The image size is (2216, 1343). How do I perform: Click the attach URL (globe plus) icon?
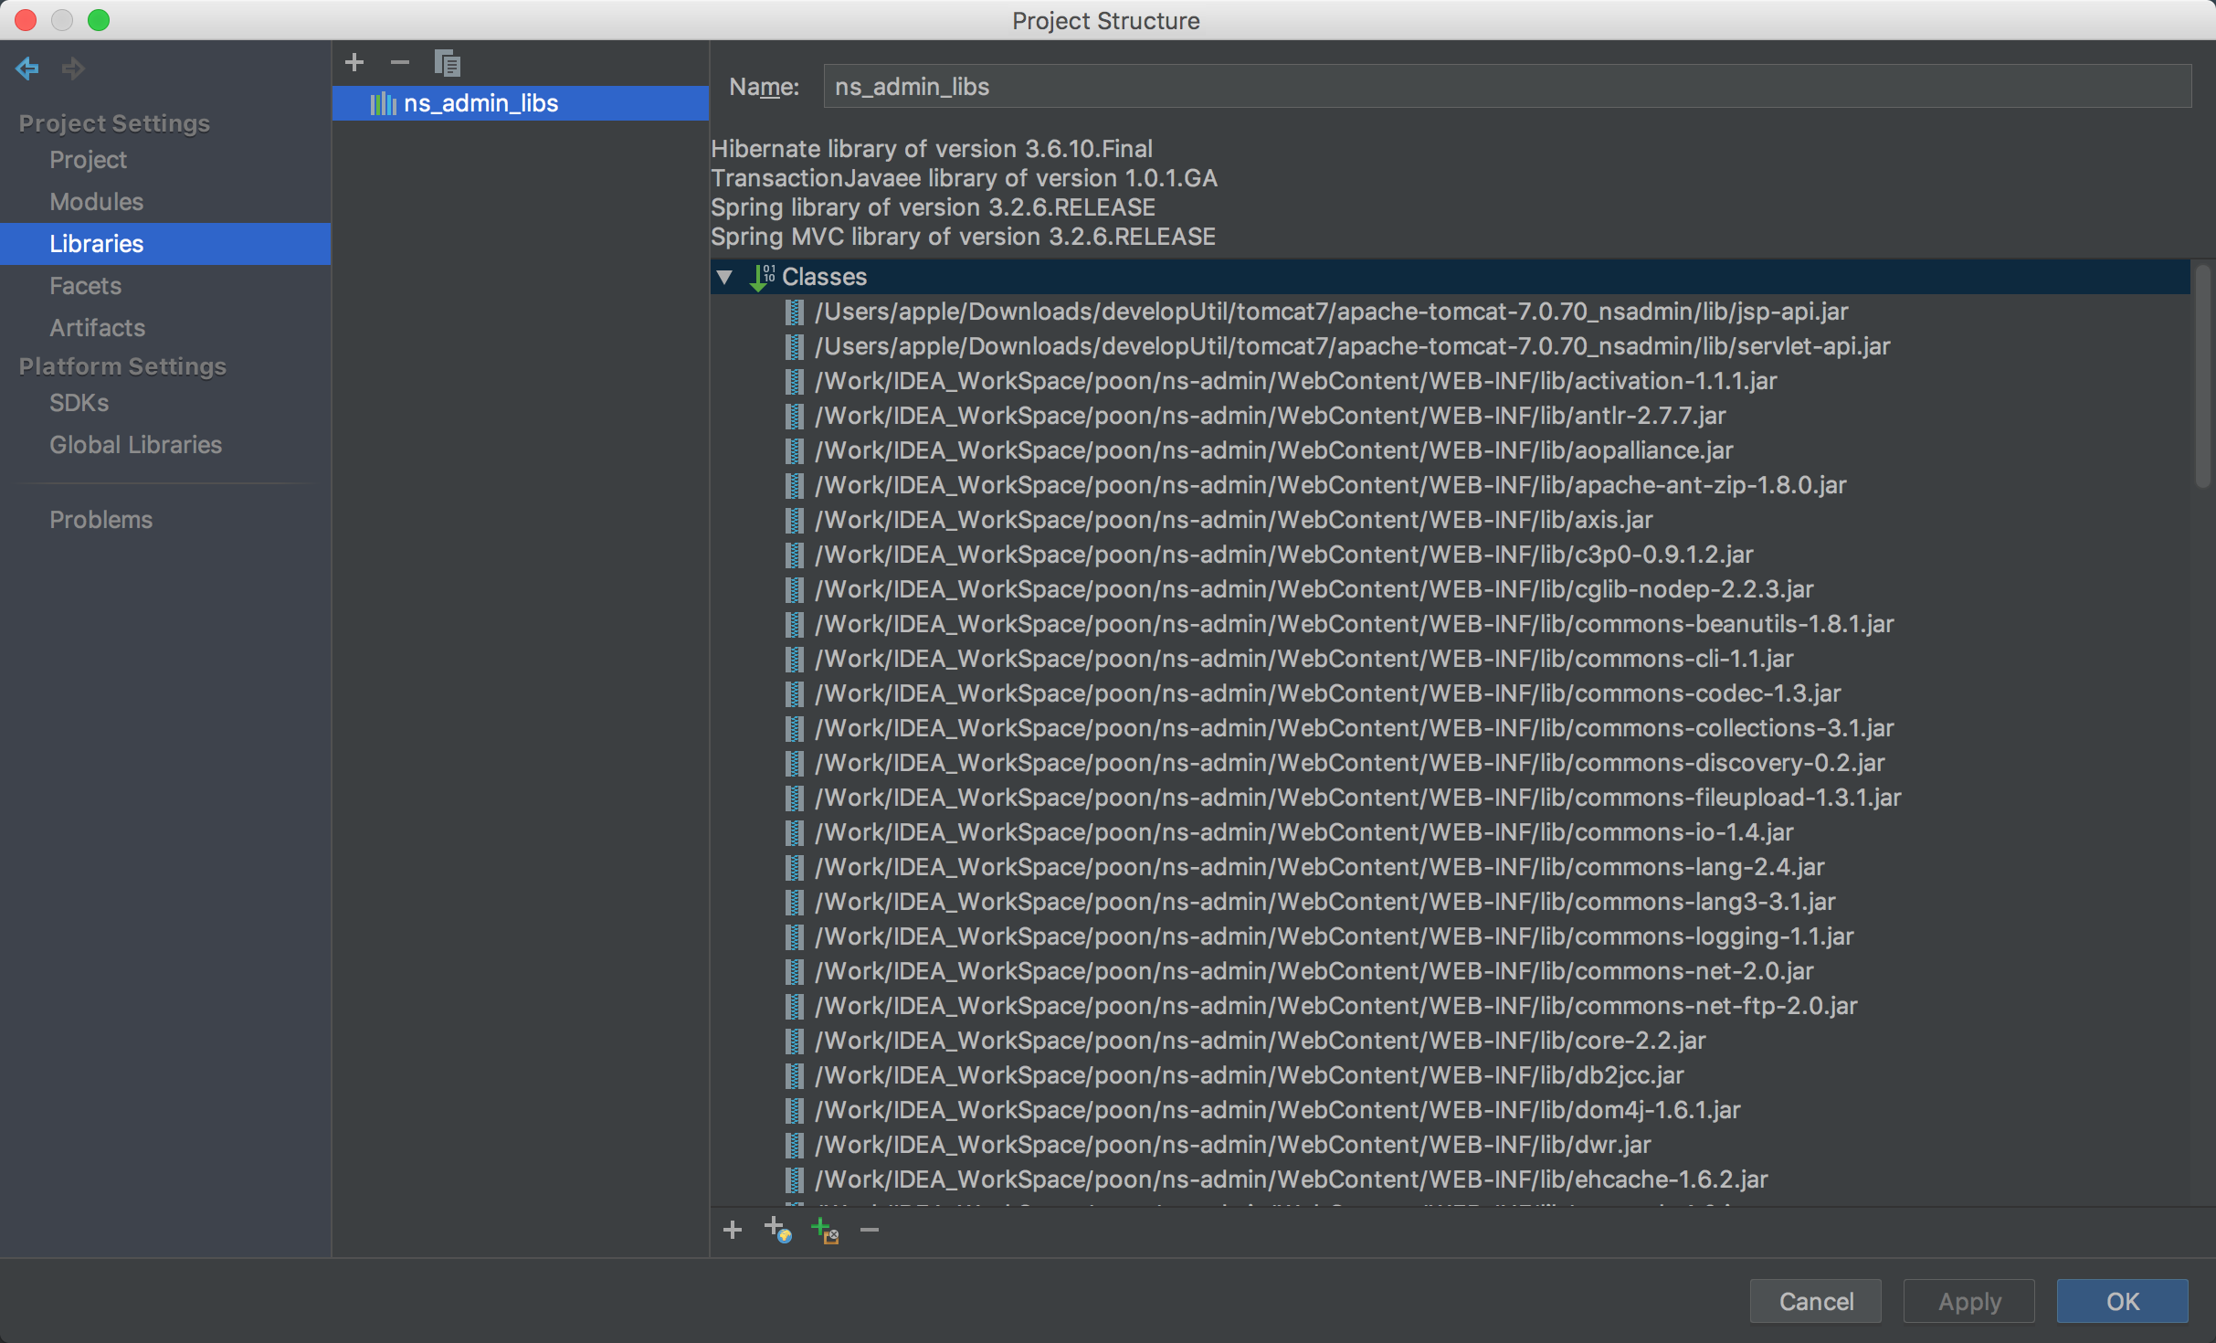(x=777, y=1230)
